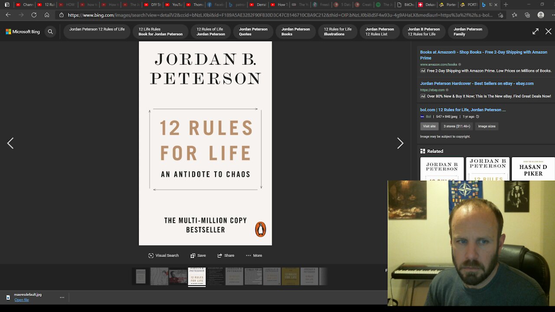This screenshot has width=555, height=312.
Task: Select Jordan B Peterson 12 Rules for Life chip
Action: [424, 32]
